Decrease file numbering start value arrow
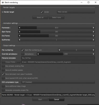The width and height of the screenshot is (99, 105). pos(59,50)
